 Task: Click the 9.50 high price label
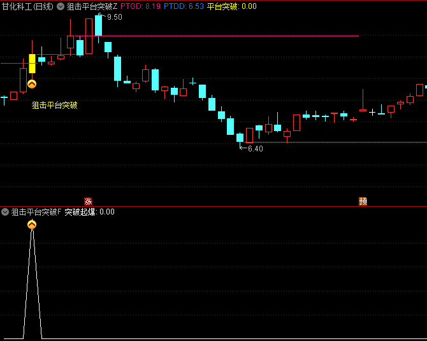[x=115, y=17]
